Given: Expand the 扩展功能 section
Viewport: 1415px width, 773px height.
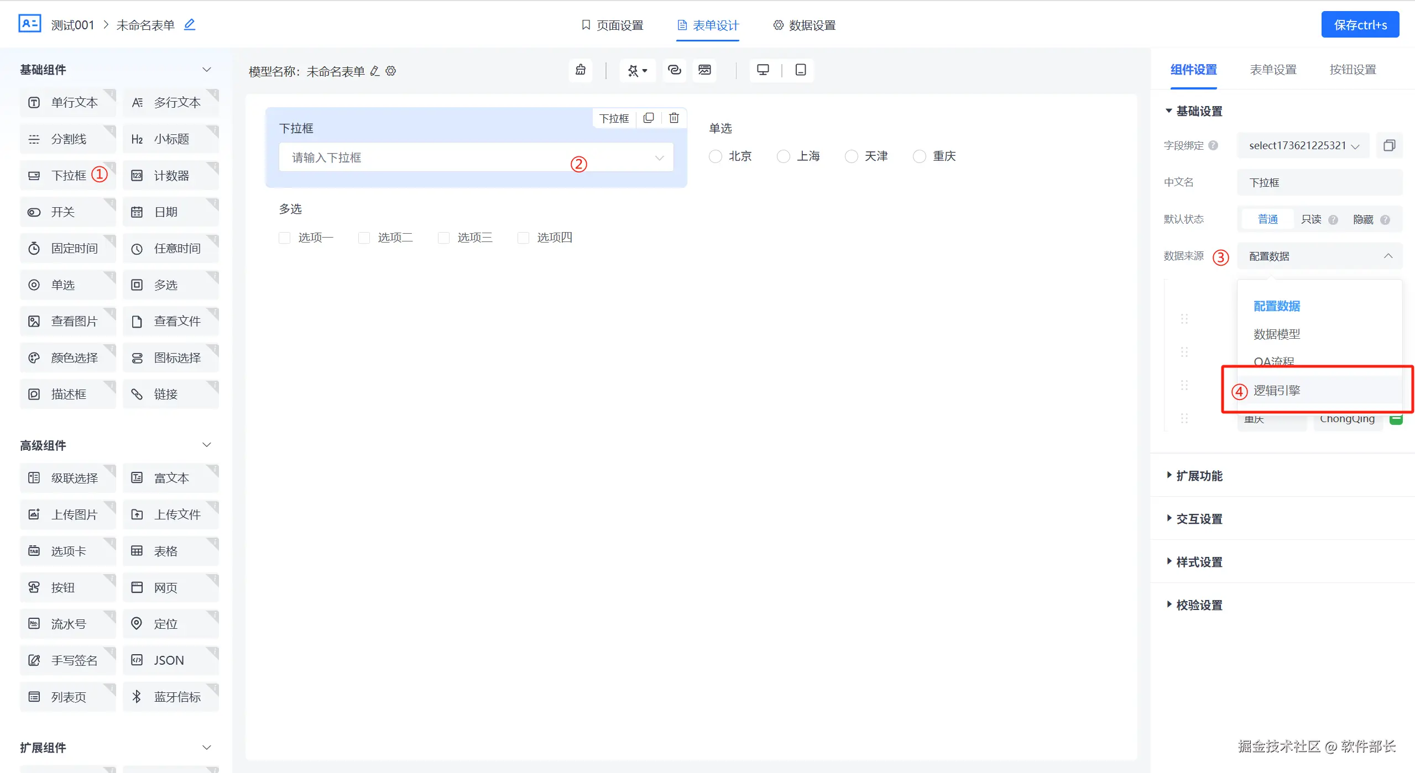Looking at the screenshot, I should [x=1199, y=476].
